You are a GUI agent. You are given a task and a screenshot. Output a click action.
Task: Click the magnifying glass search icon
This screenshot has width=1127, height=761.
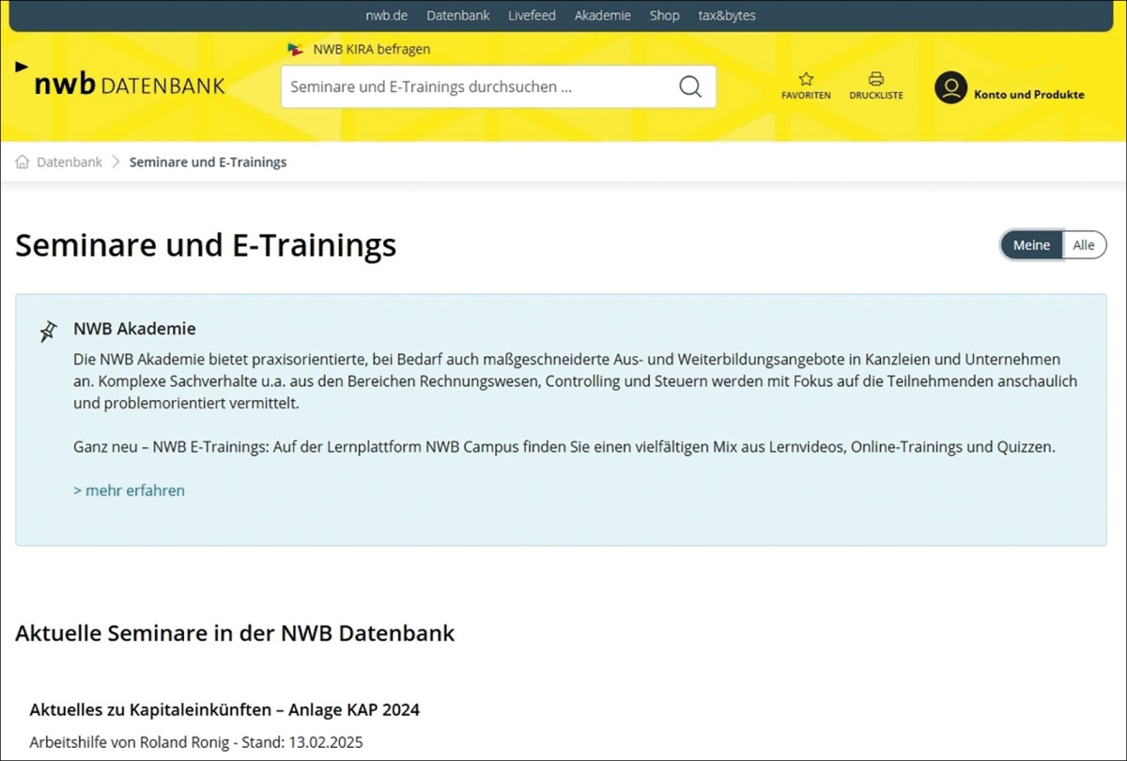tap(689, 87)
